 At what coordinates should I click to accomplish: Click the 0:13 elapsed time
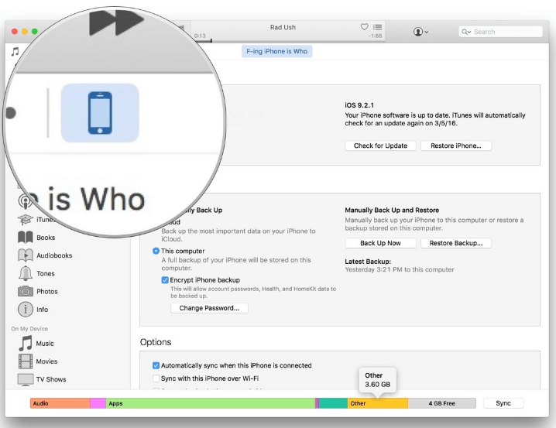pos(200,36)
